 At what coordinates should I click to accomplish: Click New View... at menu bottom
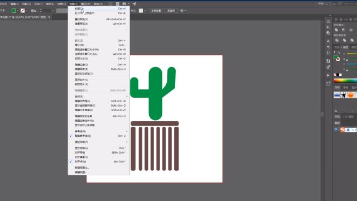(99, 167)
